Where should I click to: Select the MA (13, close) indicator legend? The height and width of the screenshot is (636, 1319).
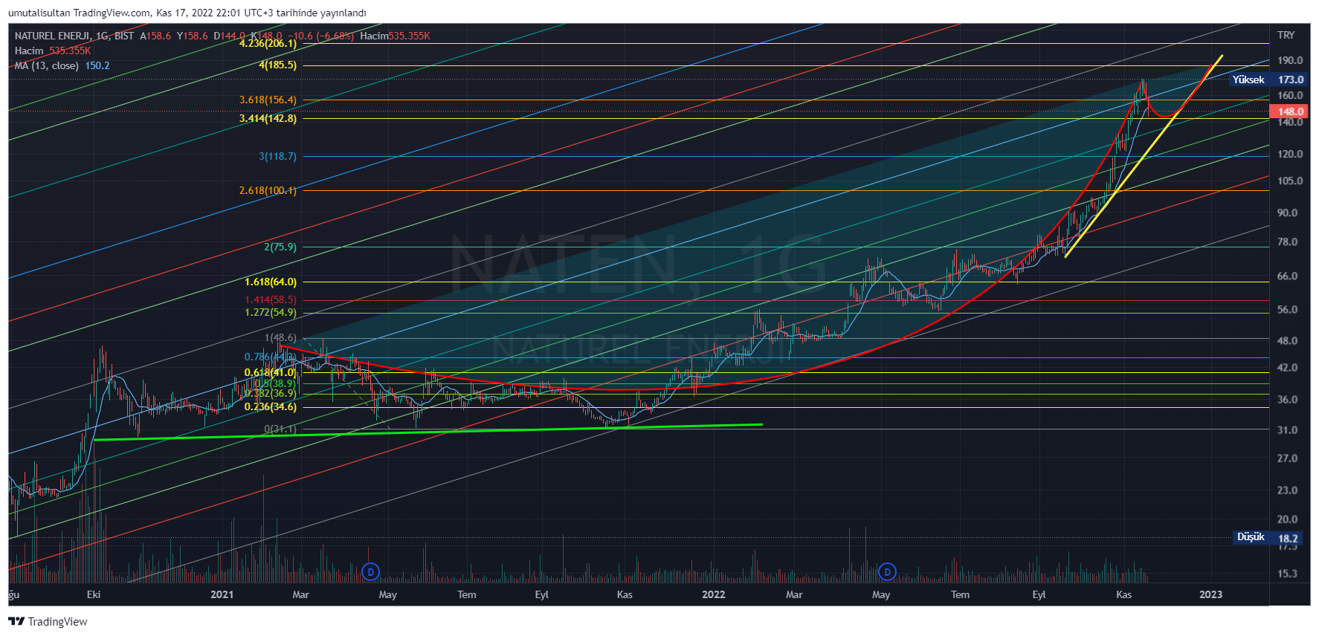62,65
